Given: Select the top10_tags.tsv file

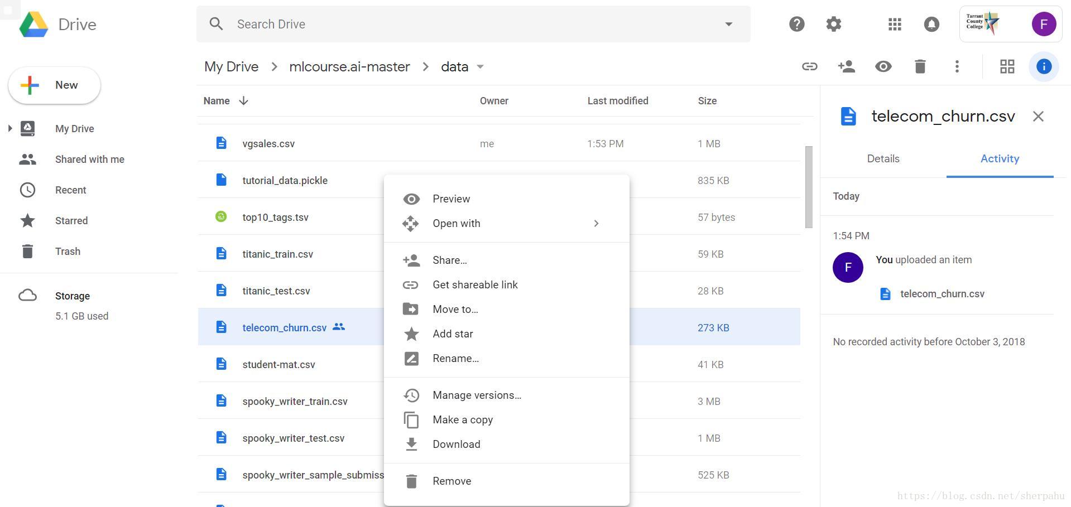Looking at the screenshot, I should pos(275,218).
